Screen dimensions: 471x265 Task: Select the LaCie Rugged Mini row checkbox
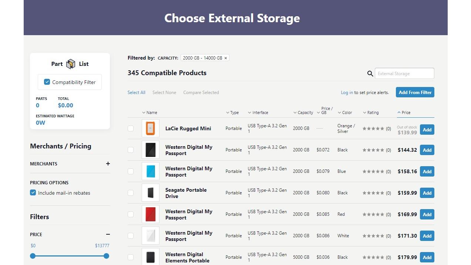131,128
